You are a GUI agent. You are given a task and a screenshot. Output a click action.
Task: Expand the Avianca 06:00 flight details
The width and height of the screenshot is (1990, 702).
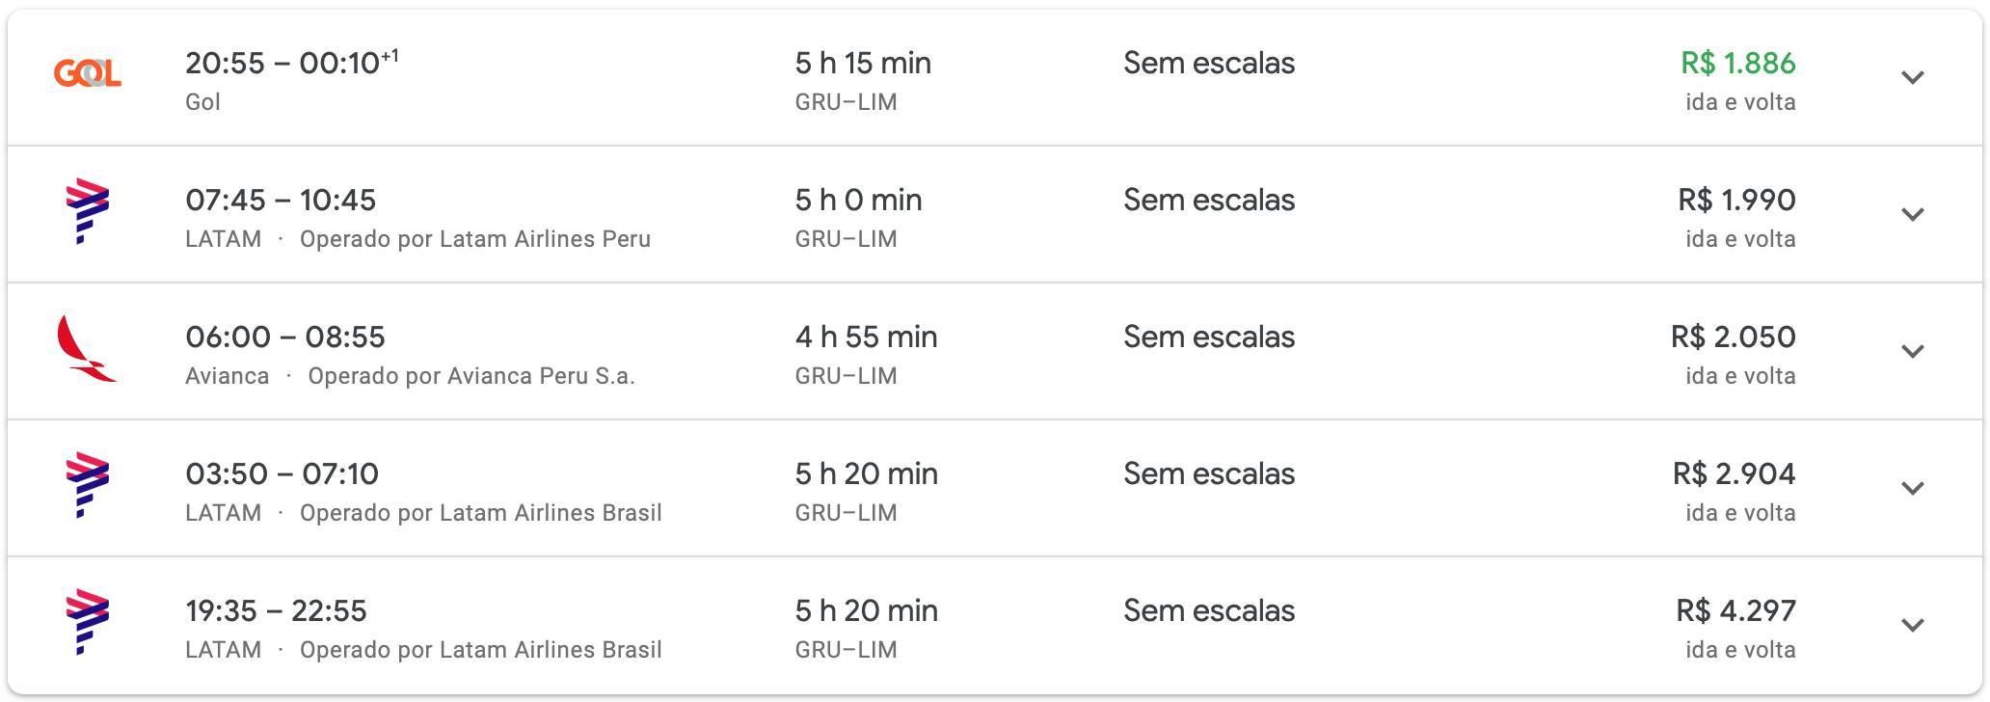[1913, 351]
